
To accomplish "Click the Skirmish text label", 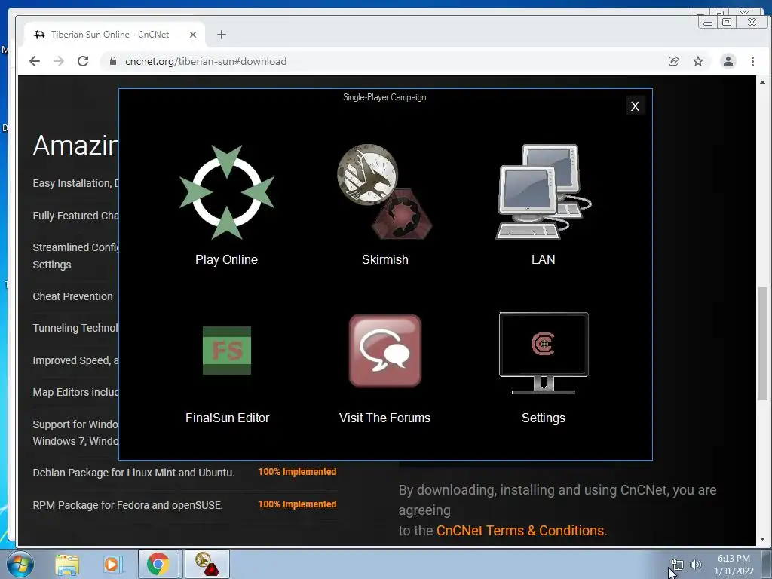I will pos(385,259).
